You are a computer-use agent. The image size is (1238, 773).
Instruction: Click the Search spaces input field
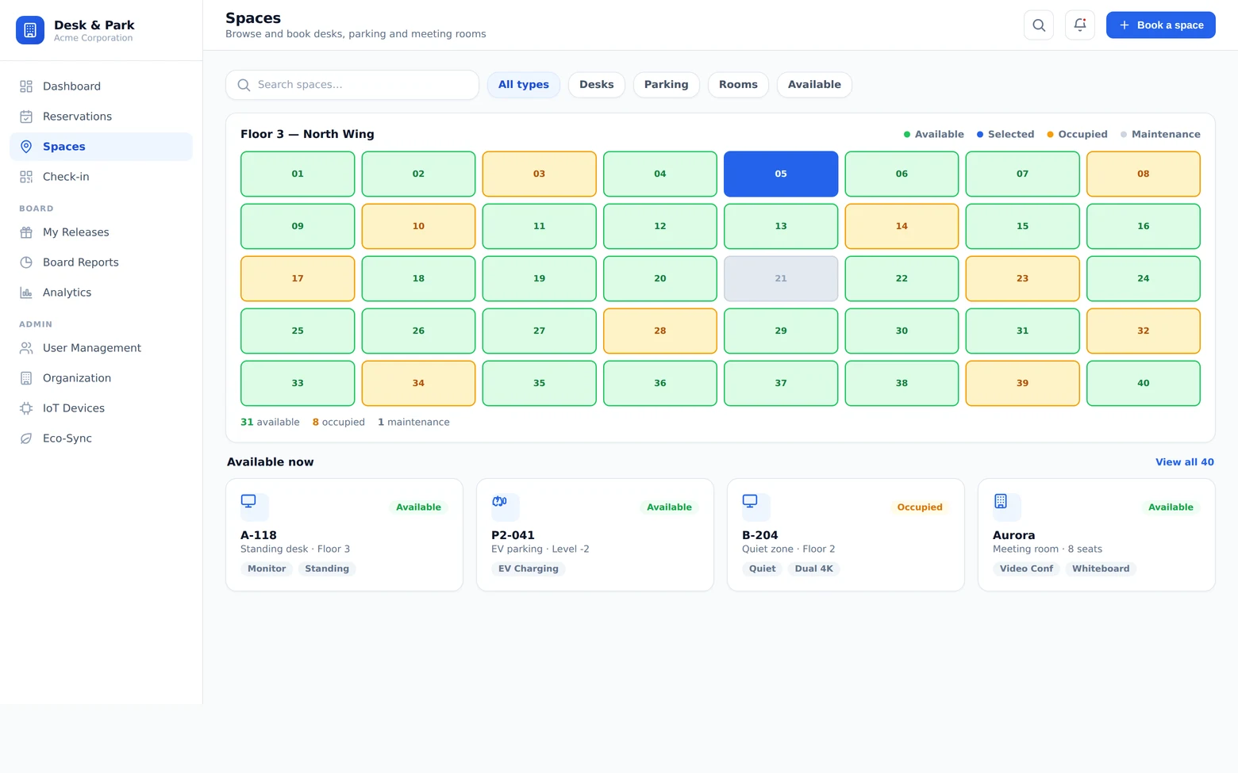pyautogui.click(x=352, y=85)
